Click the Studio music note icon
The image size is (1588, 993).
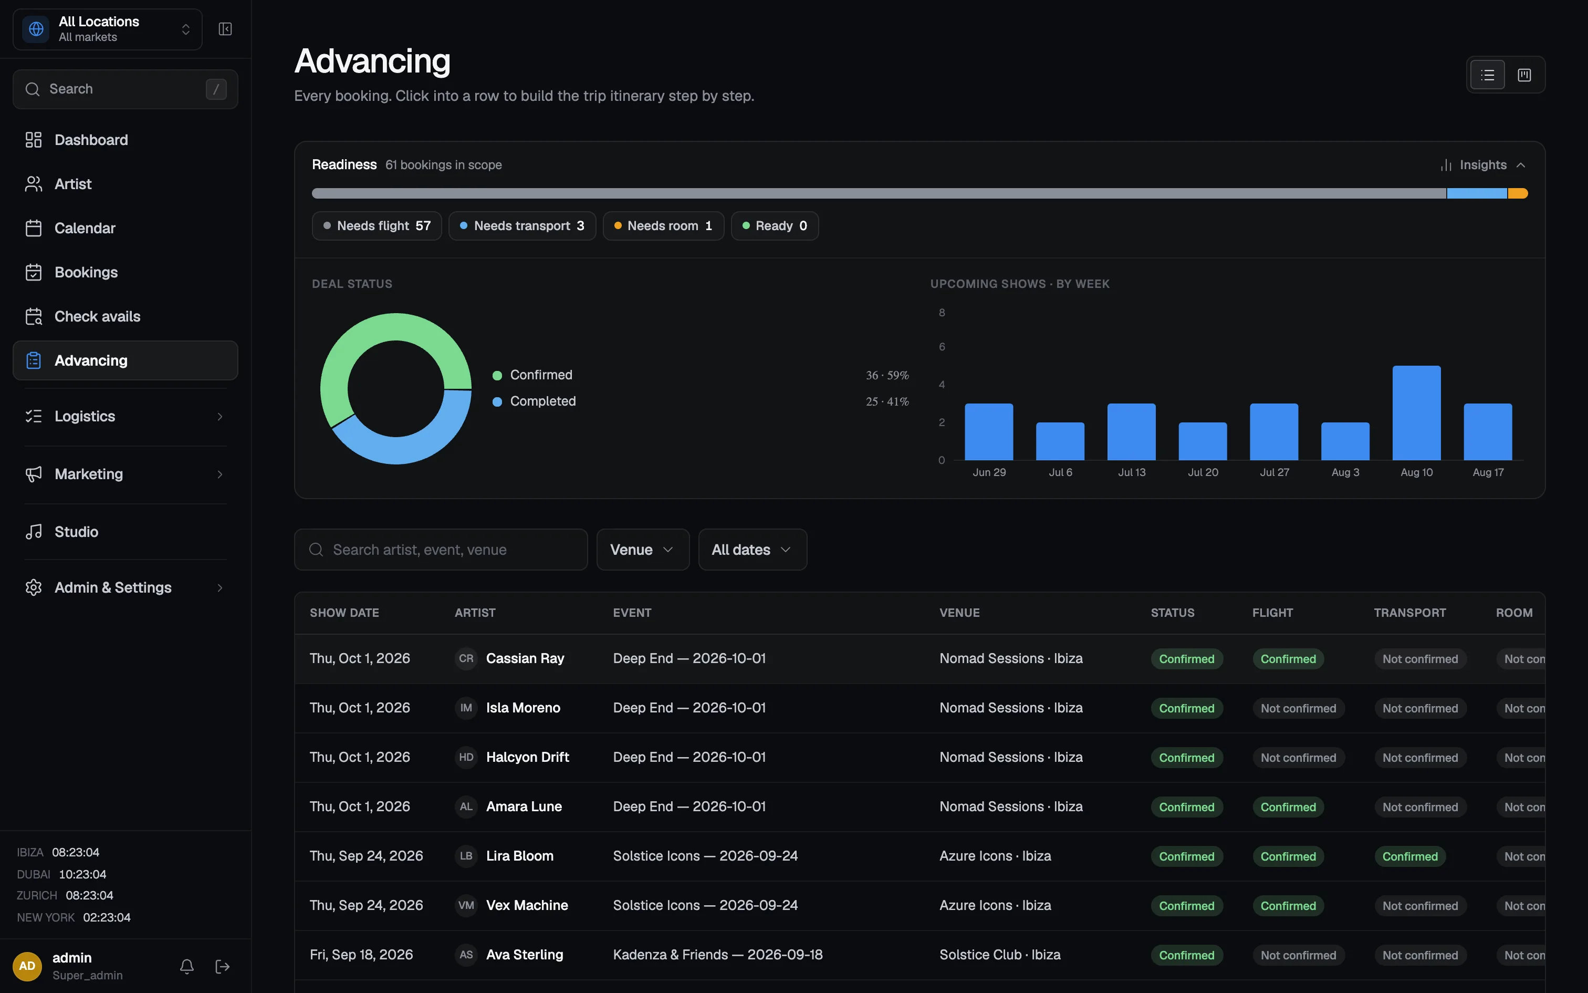pyautogui.click(x=34, y=532)
